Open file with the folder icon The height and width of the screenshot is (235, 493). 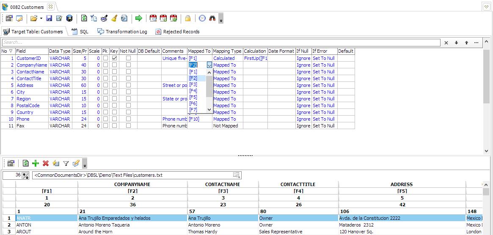pos(33,19)
